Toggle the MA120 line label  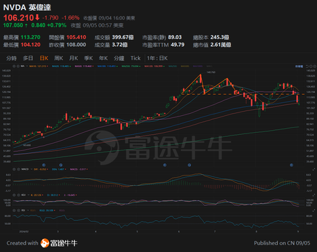tap(154, 66)
